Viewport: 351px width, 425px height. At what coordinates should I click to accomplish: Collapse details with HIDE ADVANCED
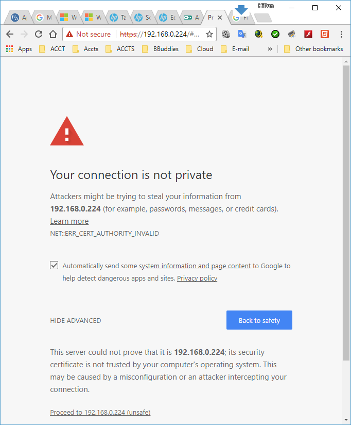[76, 320]
